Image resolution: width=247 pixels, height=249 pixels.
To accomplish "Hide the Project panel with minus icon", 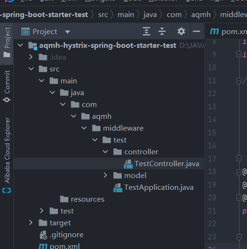I will [196, 31].
